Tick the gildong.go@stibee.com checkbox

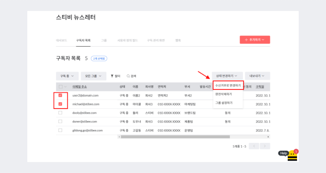tap(60, 130)
